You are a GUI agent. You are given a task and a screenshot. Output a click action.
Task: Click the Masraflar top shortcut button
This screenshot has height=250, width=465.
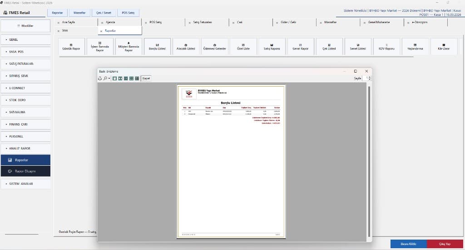(x=79, y=13)
